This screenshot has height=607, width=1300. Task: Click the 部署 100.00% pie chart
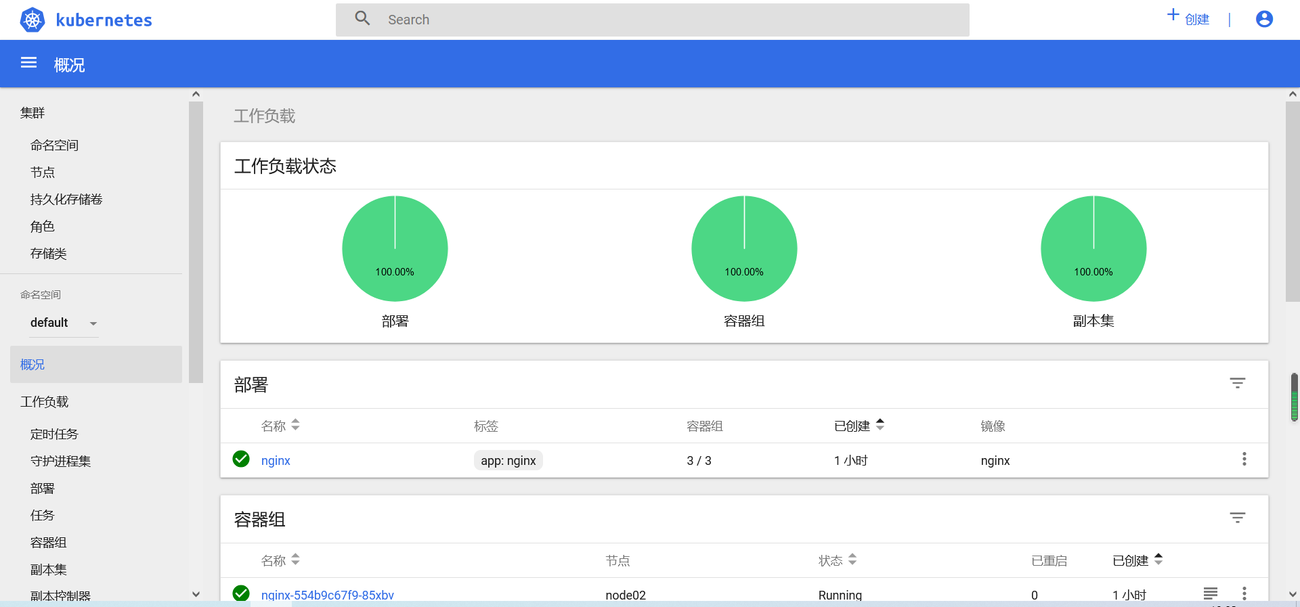pyautogui.click(x=395, y=248)
